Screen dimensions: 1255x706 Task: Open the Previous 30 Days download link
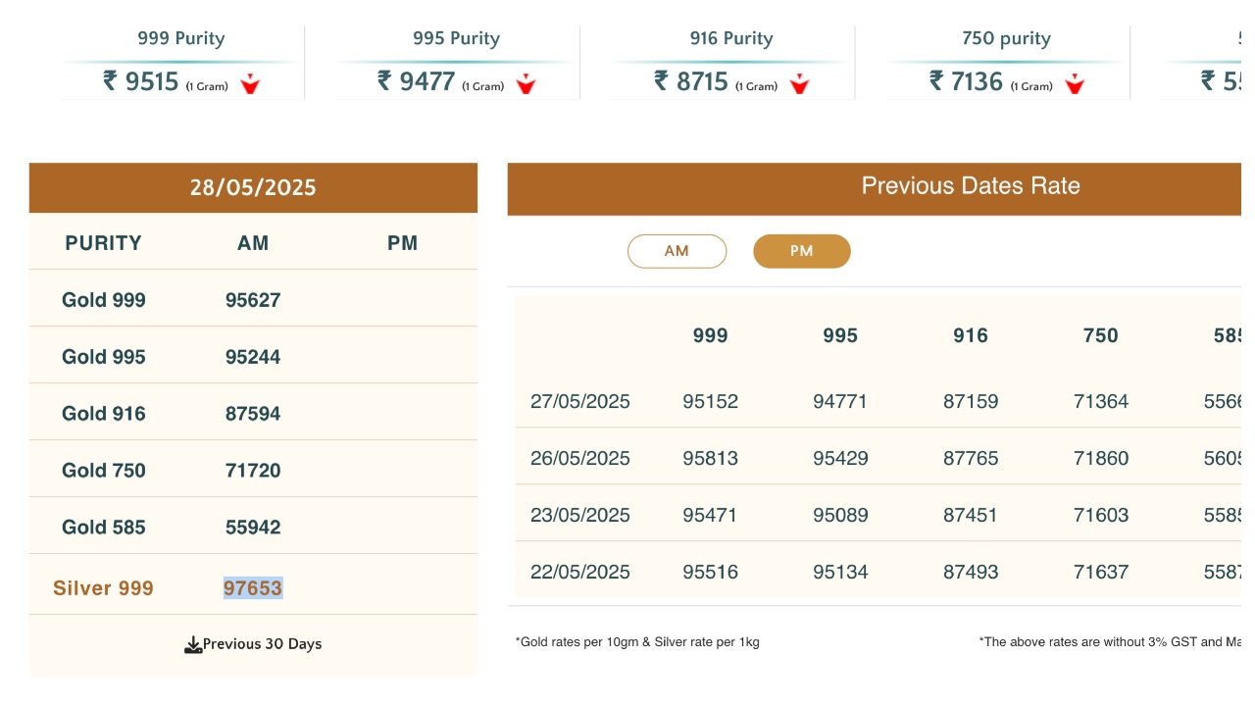click(262, 644)
